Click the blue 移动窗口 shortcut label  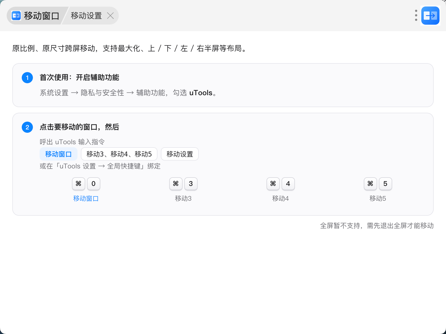(x=86, y=198)
